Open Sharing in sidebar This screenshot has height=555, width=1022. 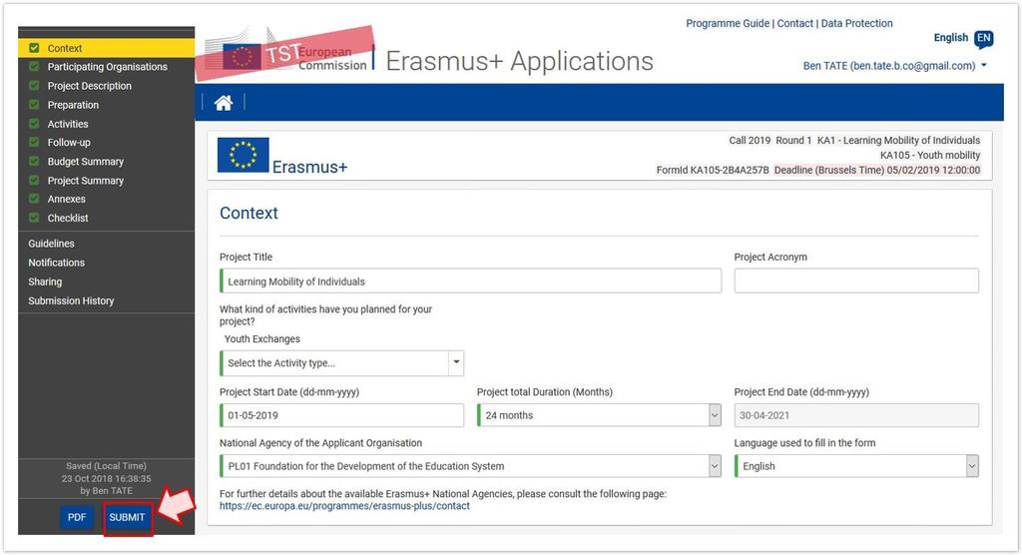tap(45, 281)
